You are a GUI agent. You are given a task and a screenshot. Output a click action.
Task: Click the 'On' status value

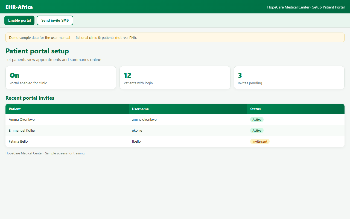tap(14, 75)
